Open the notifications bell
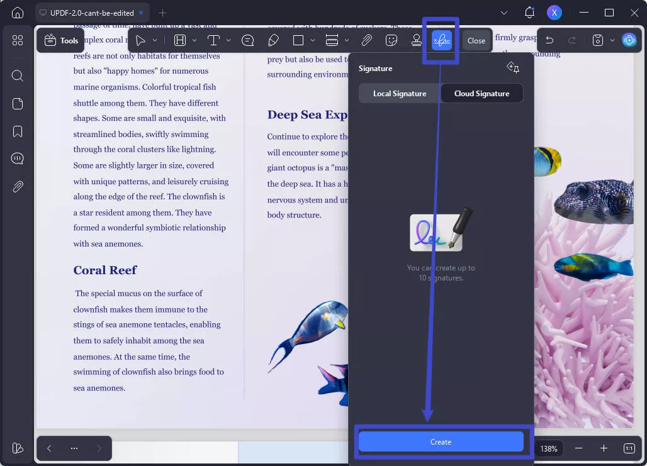This screenshot has width=647, height=466. click(x=529, y=13)
